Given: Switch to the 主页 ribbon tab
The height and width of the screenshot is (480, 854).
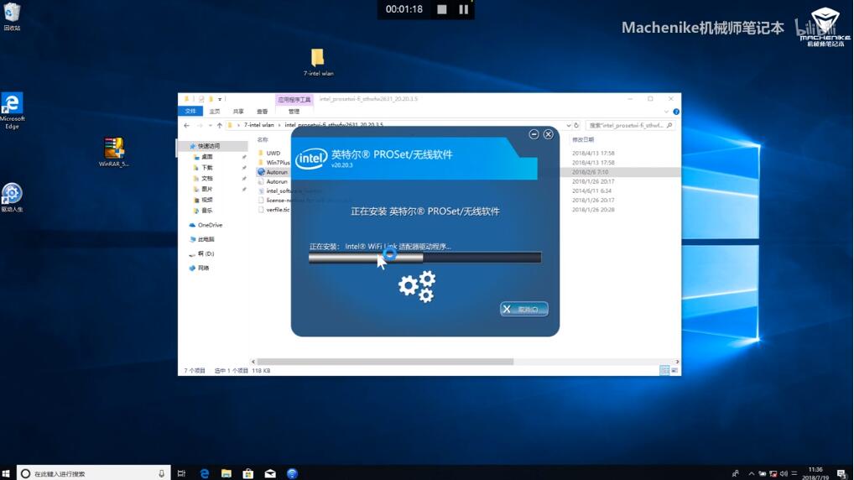Looking at the screenshot, I should (215, 111).
